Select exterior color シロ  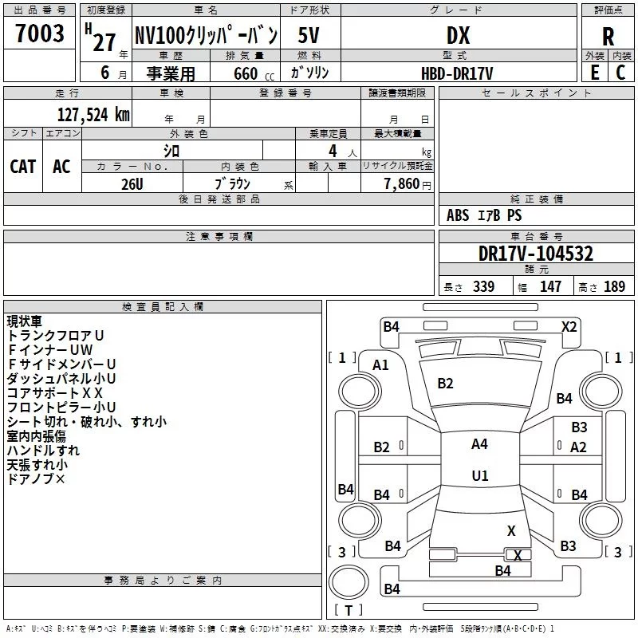(x=171, y=151)
